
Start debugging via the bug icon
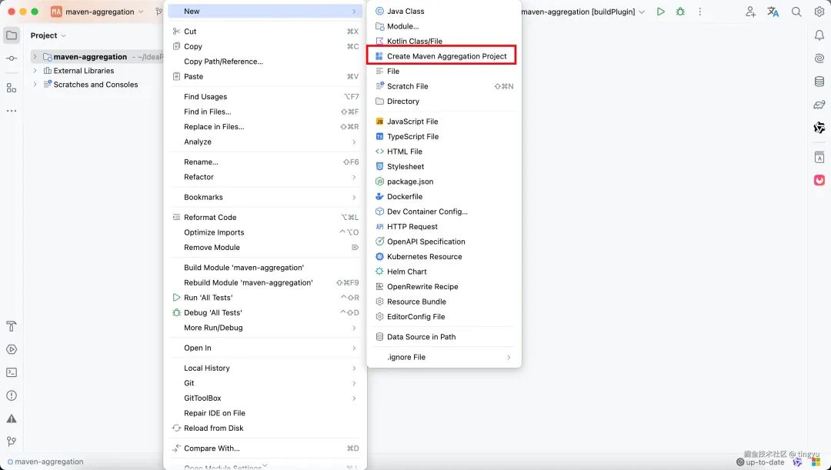(682, 12)
